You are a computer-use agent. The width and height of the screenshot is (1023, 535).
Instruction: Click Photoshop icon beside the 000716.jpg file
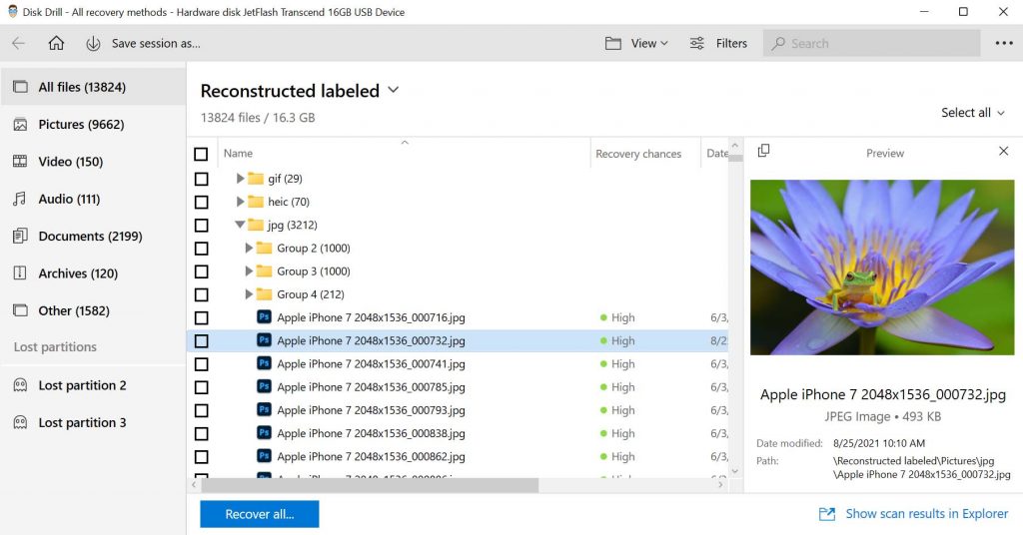coord(264,317)
